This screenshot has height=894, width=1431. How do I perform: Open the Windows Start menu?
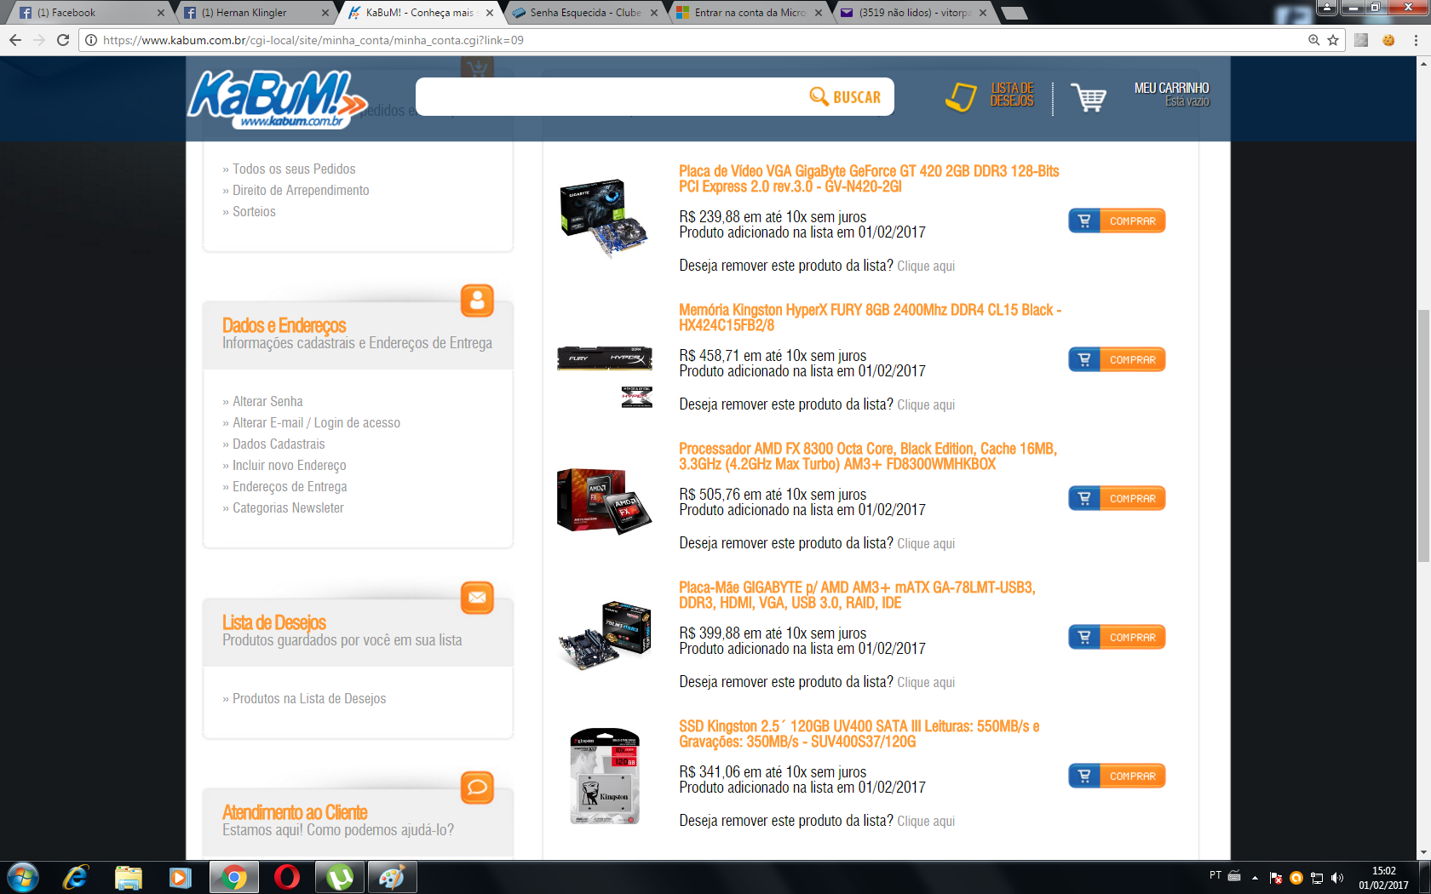23,877
